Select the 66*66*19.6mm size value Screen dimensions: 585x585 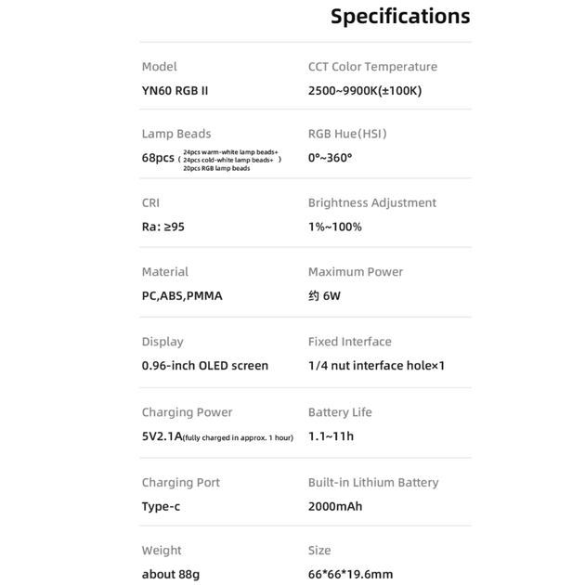click(x=350, y=574)
